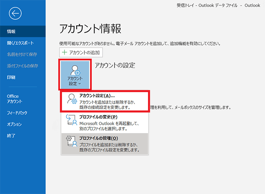Open Office アカウント page

click(x=23, y=99)
